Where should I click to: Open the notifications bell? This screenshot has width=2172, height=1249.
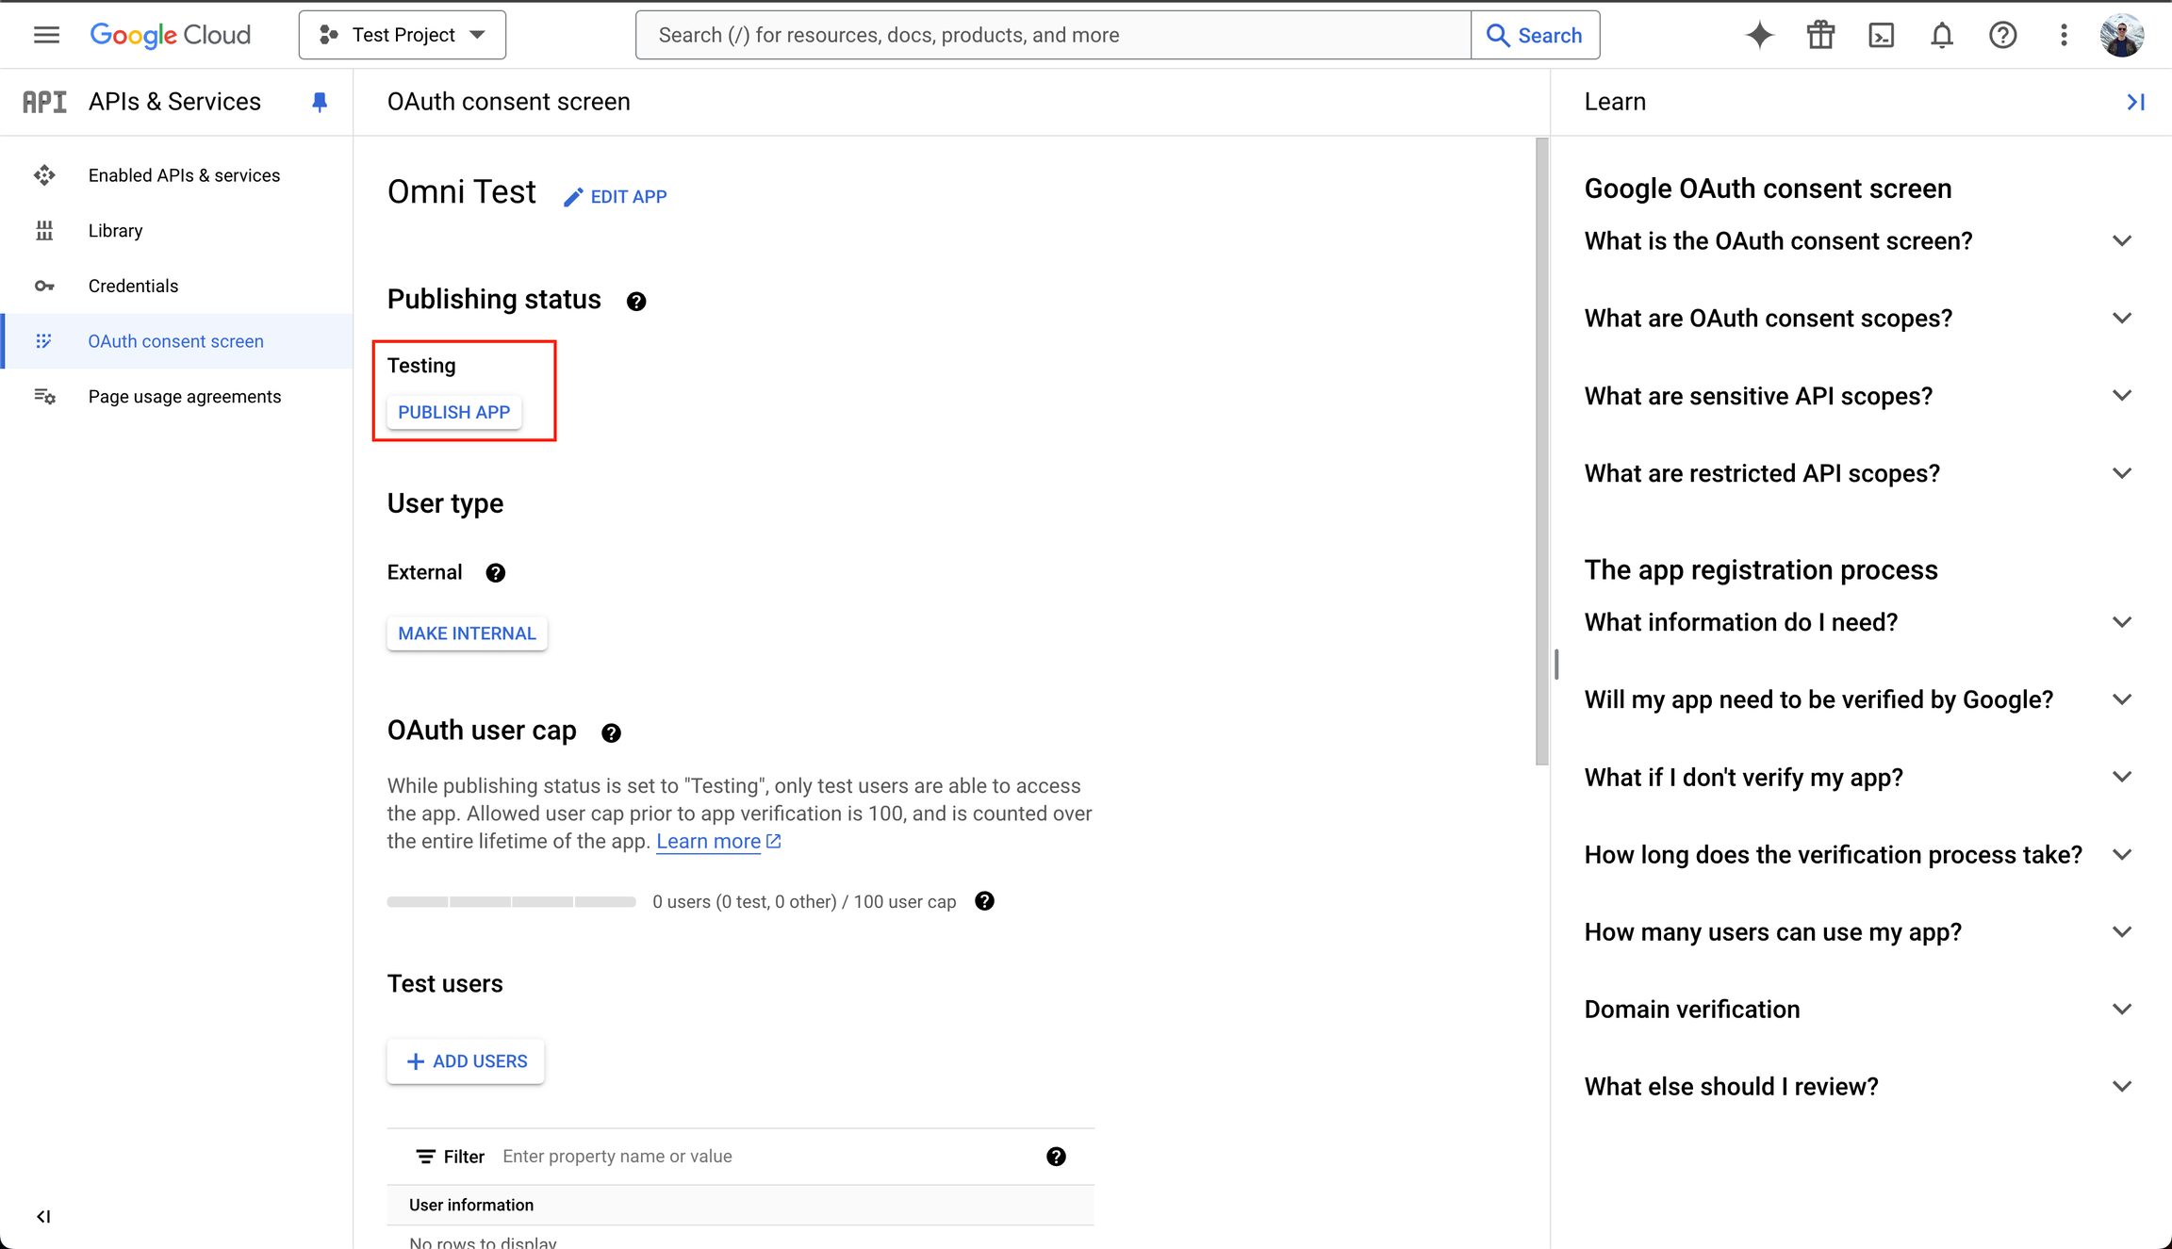click(1942, 34)
